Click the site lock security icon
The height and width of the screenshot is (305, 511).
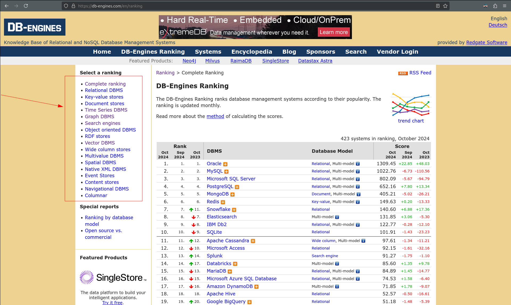73,6
